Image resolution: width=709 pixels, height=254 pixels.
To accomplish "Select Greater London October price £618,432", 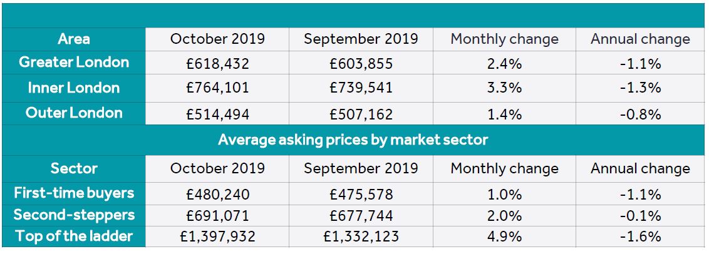I will click(x=217, y=64).
